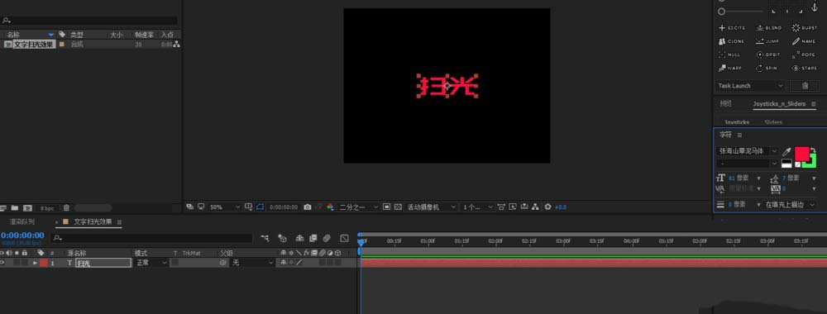Toggle visibility eye of layer 1

coord(2,263)
